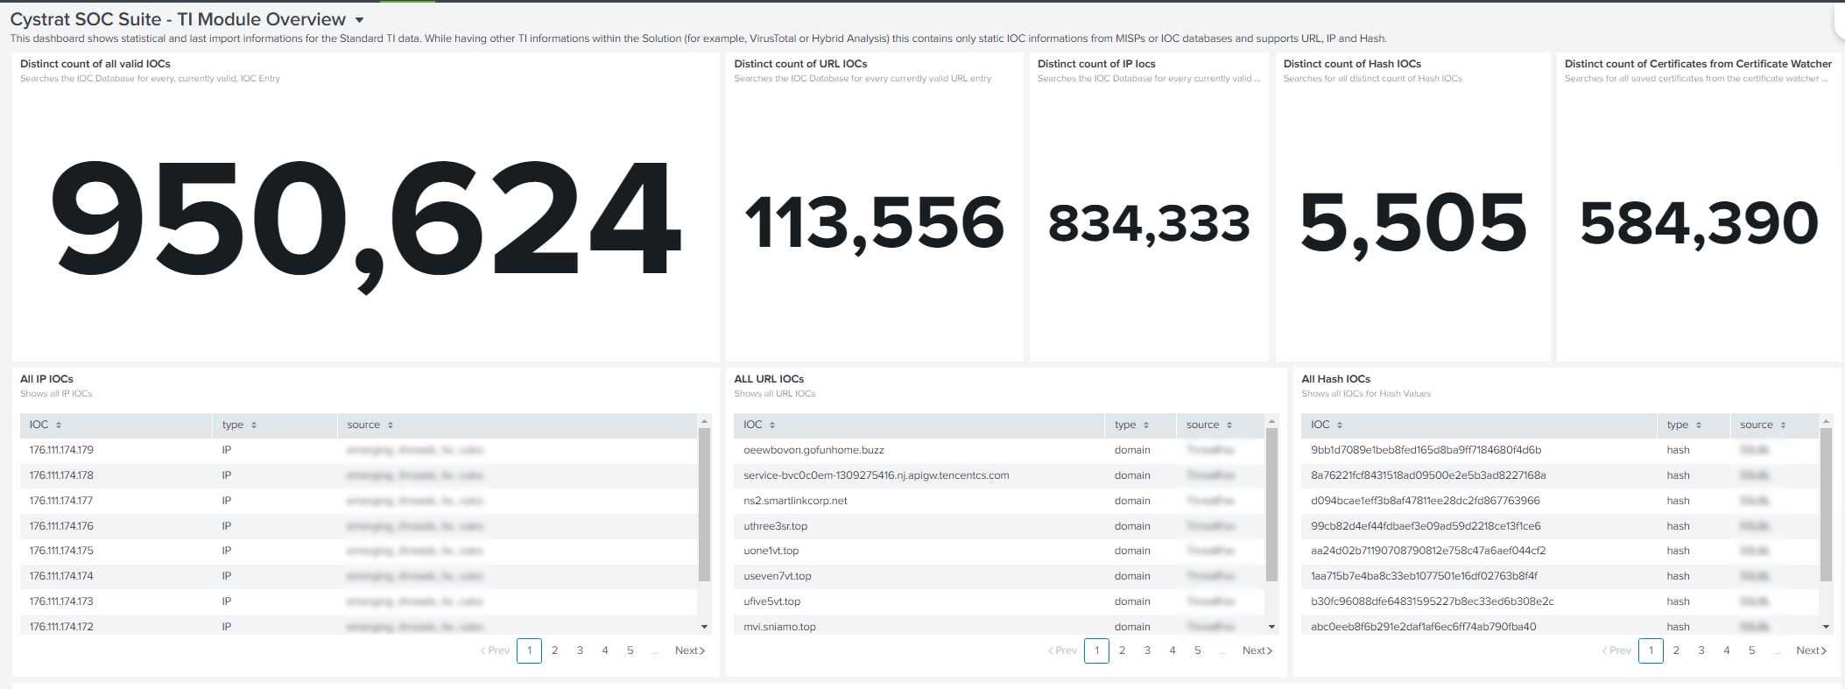Go to page 4 of All Hash IOCs
This screenshot has width=1845, height=689.
[x=1727, y=650]
